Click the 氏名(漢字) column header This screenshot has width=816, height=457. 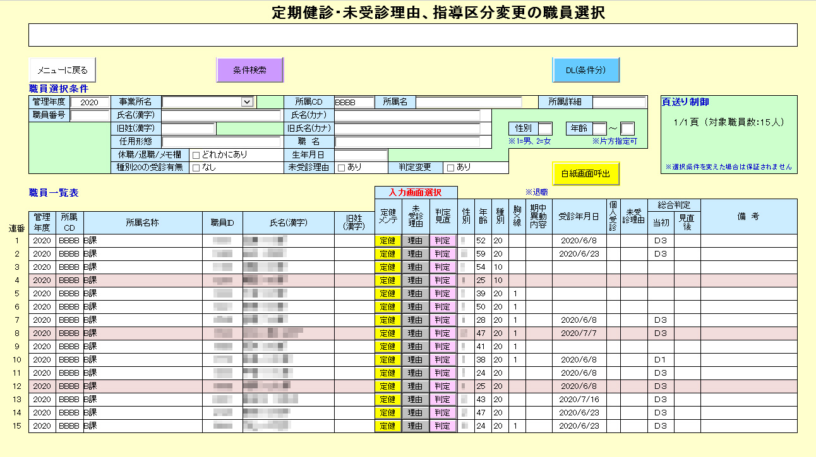click(289, 222)
